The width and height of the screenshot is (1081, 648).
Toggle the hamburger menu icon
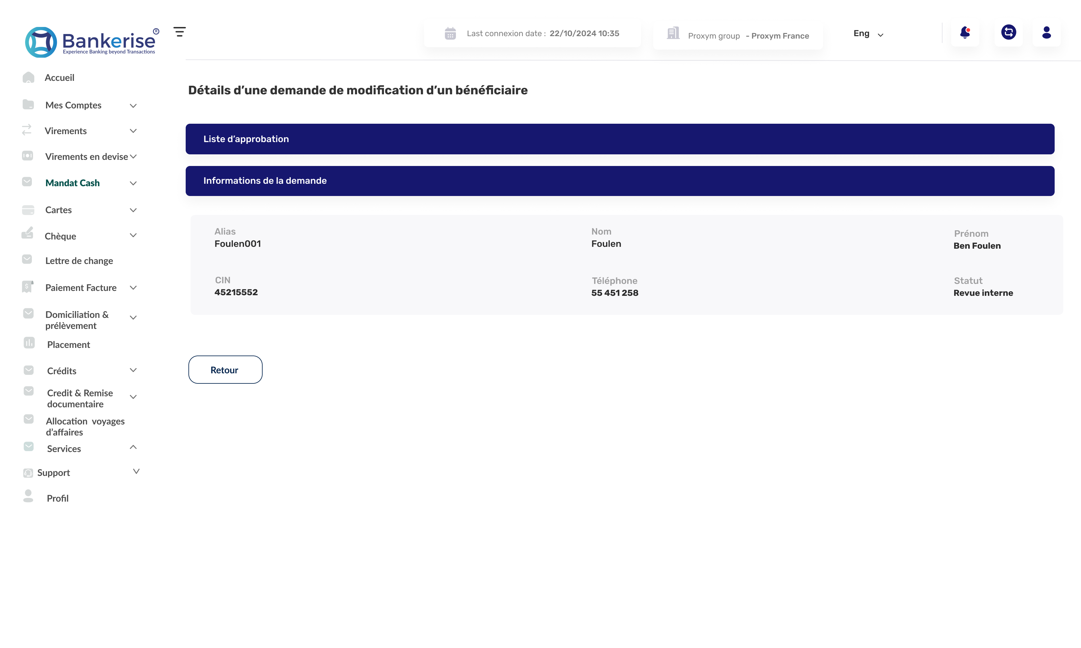click(x=180, y=32)
